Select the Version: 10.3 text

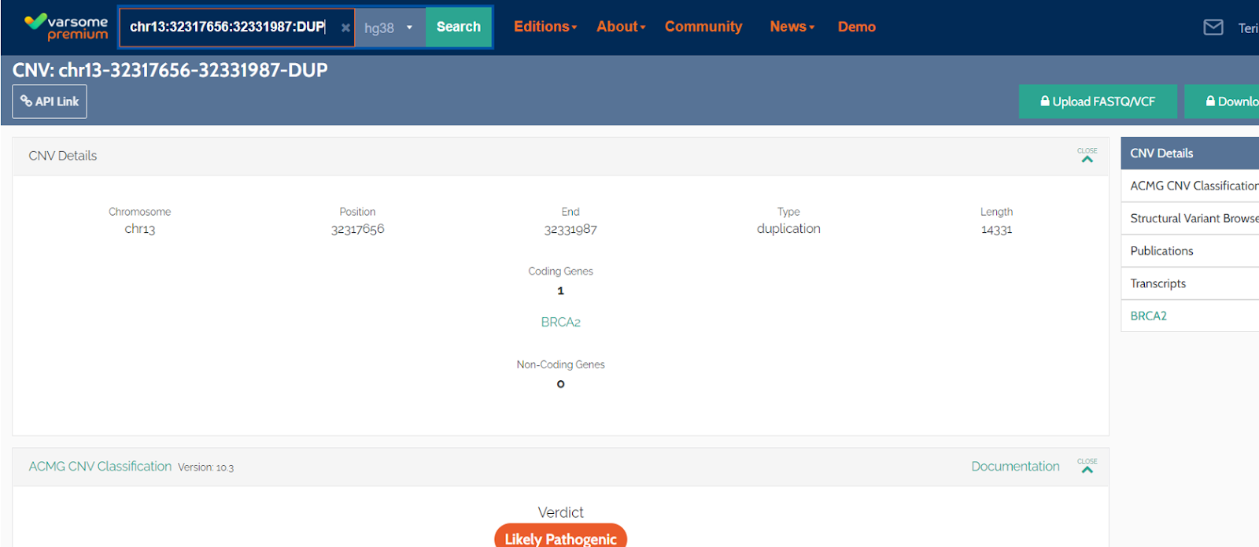tap(205, 468)
